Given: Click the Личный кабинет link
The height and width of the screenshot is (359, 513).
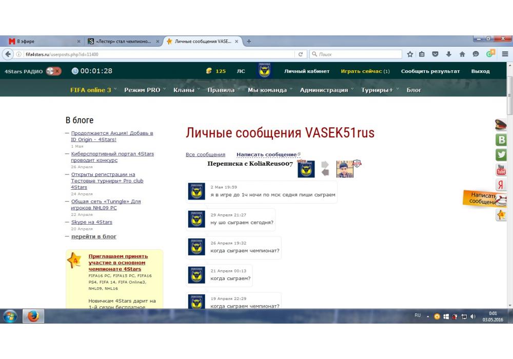Looking at the screenshot, I should click(307, 71).
